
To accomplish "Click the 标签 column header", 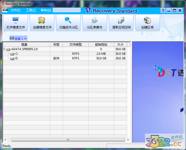I will pos(56,45).
